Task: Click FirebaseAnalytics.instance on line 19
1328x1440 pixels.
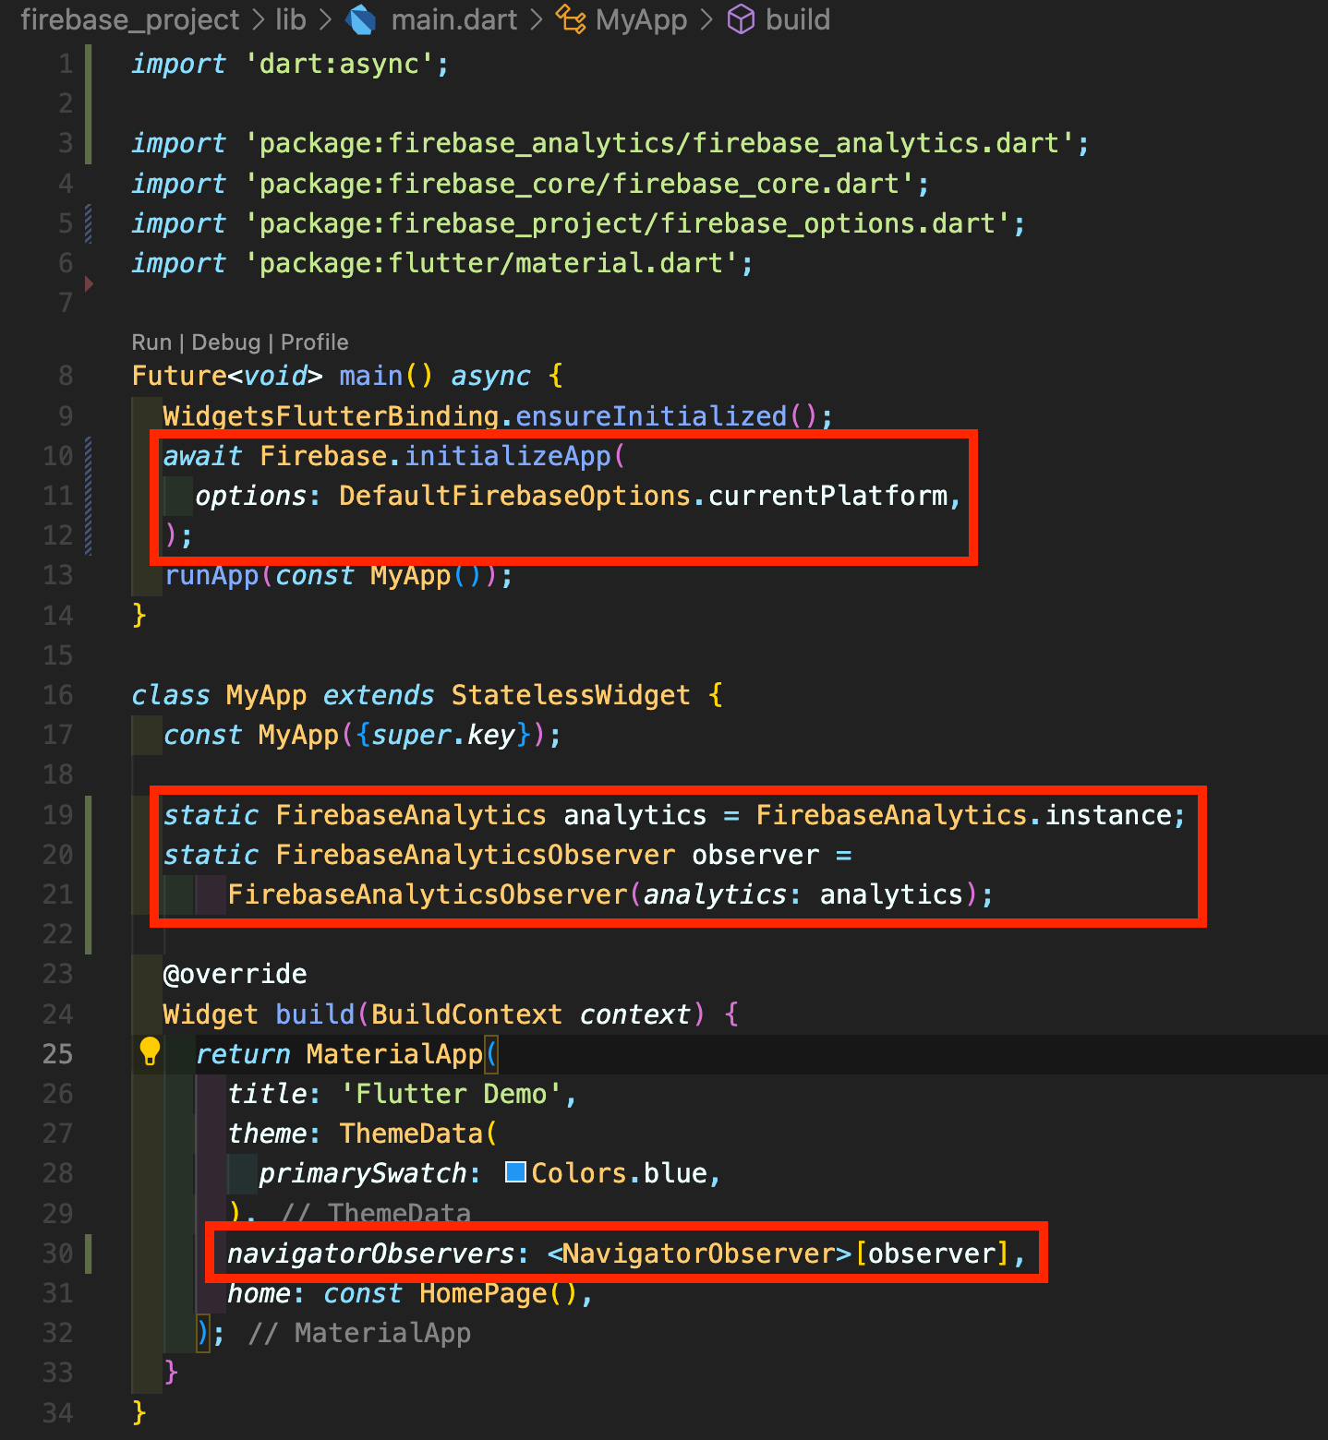Action: (x=964, y=815)
